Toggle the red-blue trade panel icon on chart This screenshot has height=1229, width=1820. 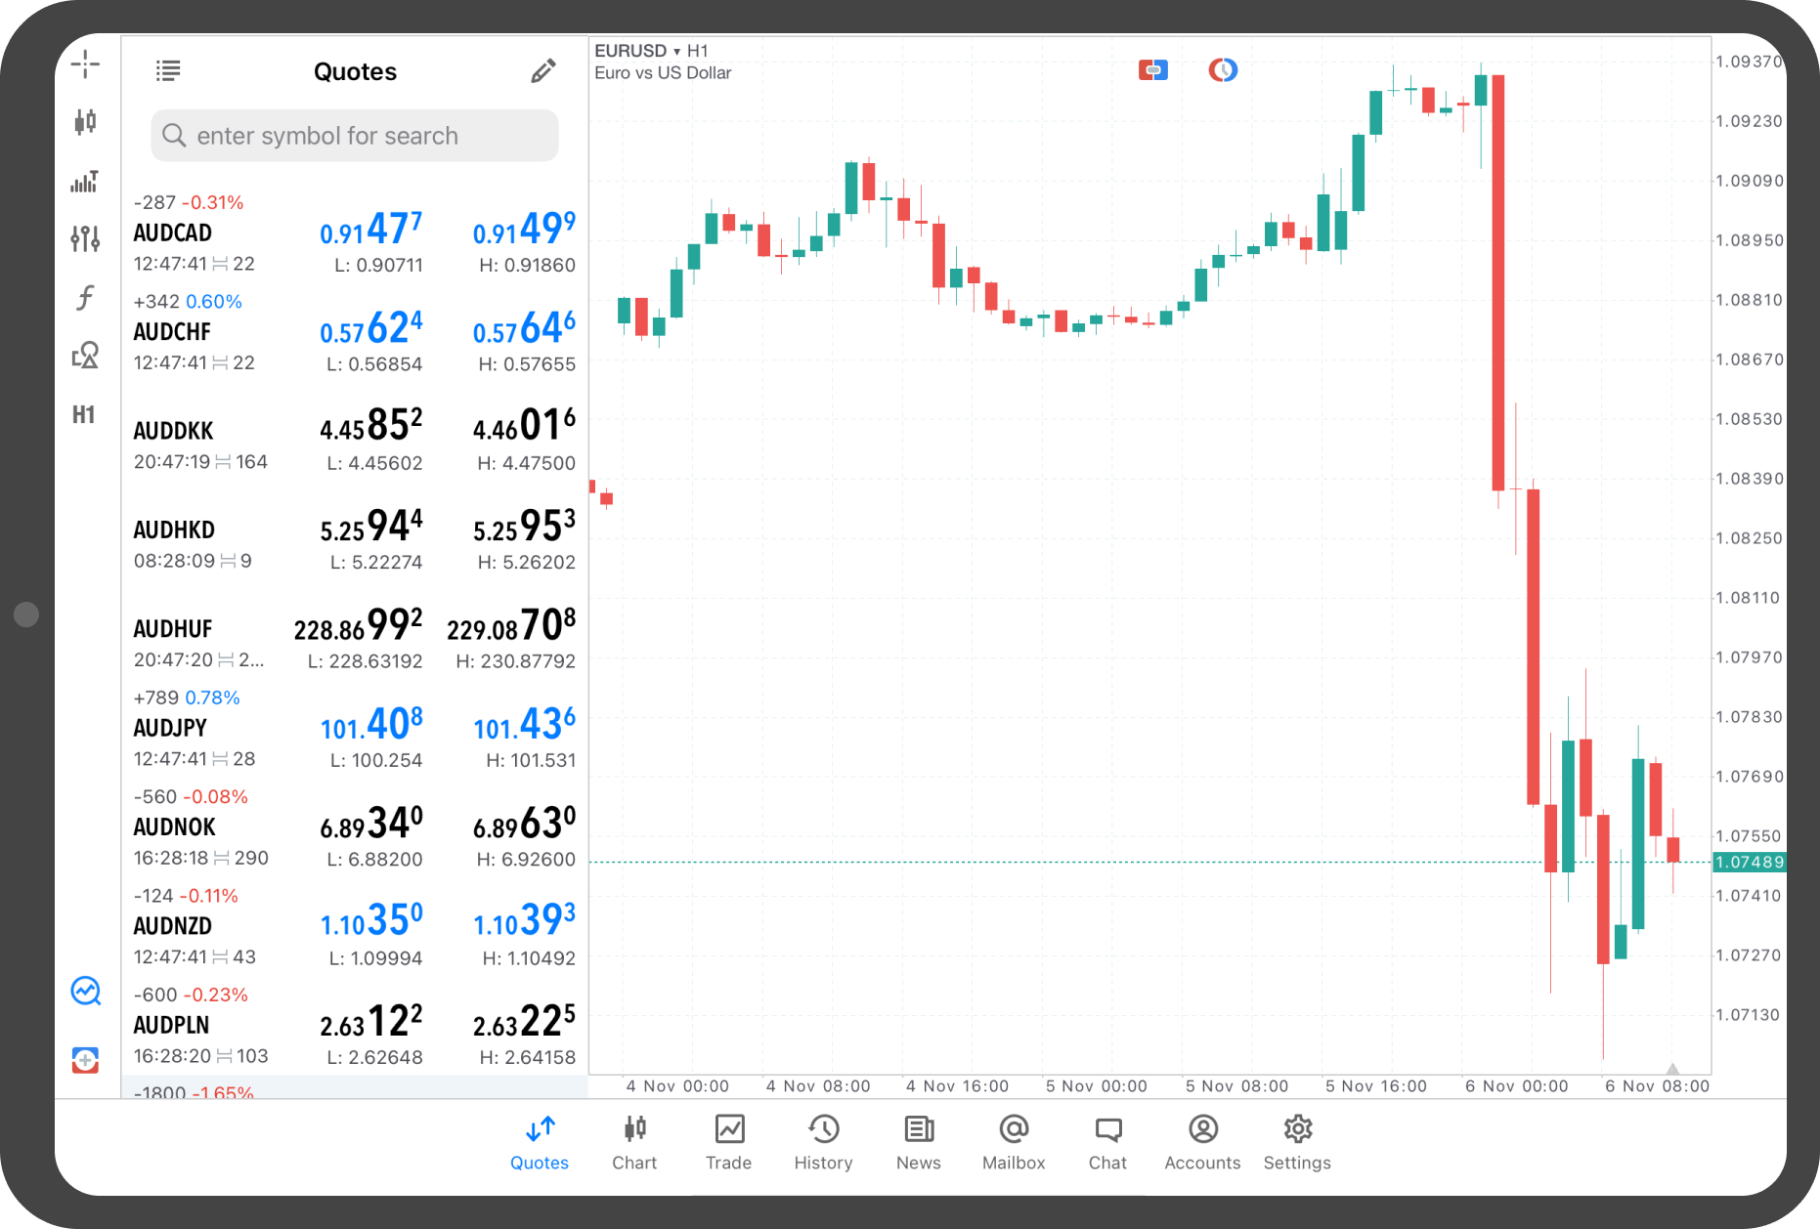(x=1152, y=70)
